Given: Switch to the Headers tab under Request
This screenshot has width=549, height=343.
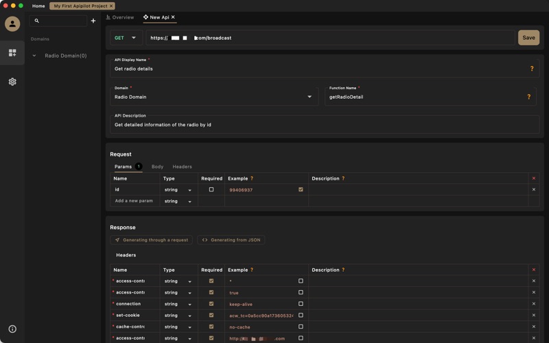Looking at the screenshot, I should click(182, 167).
